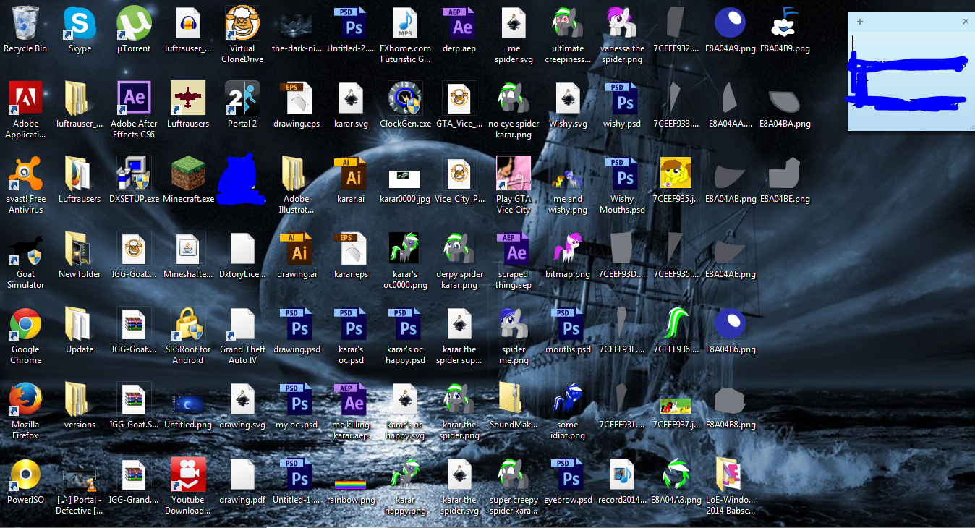This screenshot has width=975, height=528.
Task: Add a new sticky note
Action: pyautogui.click(x=859, y=22)
